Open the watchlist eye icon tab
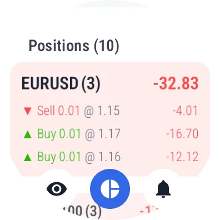This screenshot has height=220, width=220. click(57, 189)
